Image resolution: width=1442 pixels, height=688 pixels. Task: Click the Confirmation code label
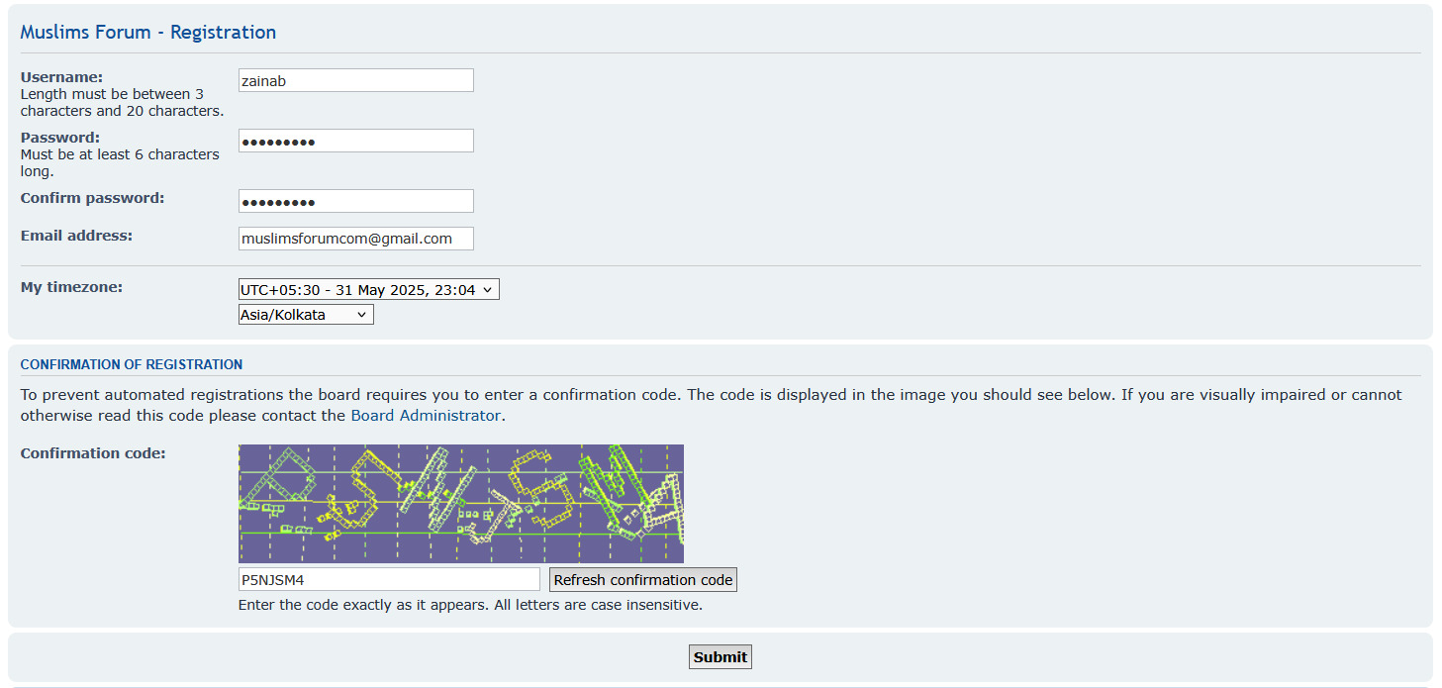tap(93, 453)
